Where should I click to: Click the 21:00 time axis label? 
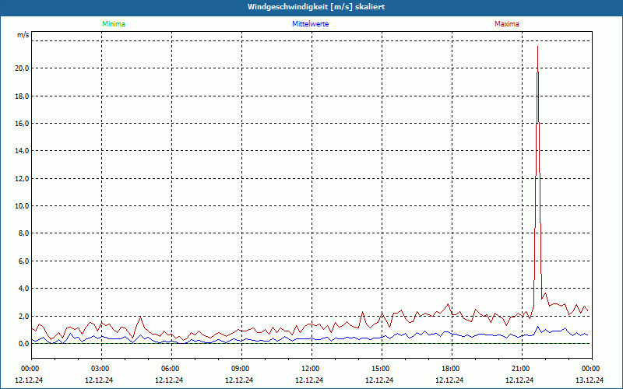[x=522, y=369]
